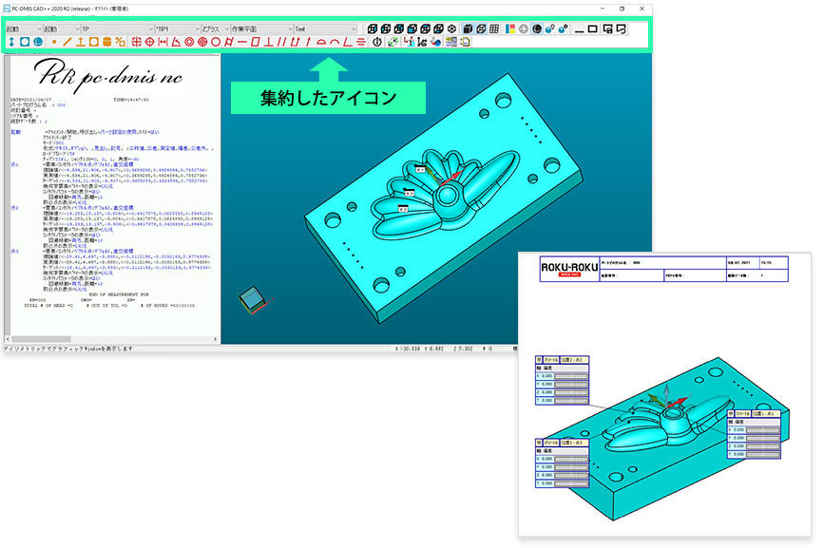Screen dimensions: 823x548
Task: Switch to the first wireframe cube view
Action: coord(373,28)
